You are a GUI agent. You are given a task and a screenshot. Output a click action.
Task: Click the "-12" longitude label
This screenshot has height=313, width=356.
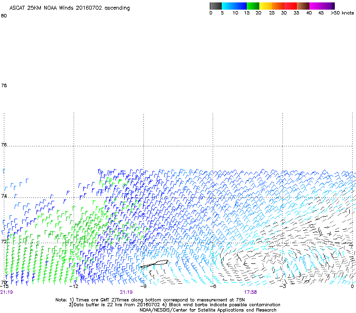[74, 287]
